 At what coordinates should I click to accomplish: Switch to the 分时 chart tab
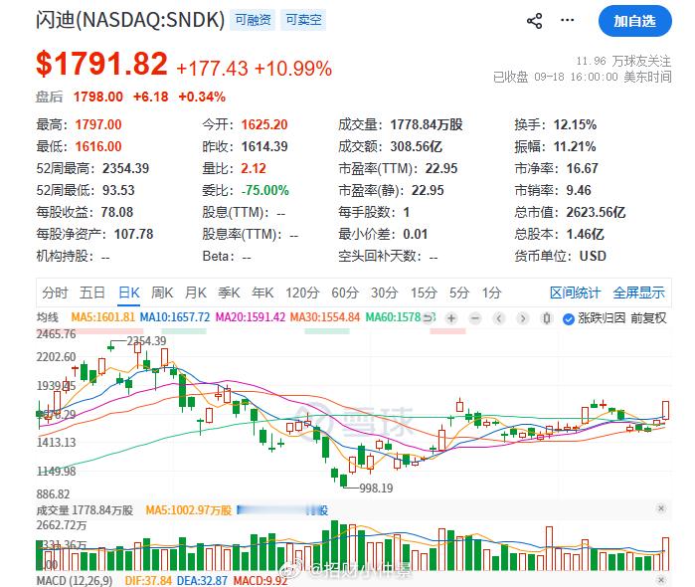point(55,293)
